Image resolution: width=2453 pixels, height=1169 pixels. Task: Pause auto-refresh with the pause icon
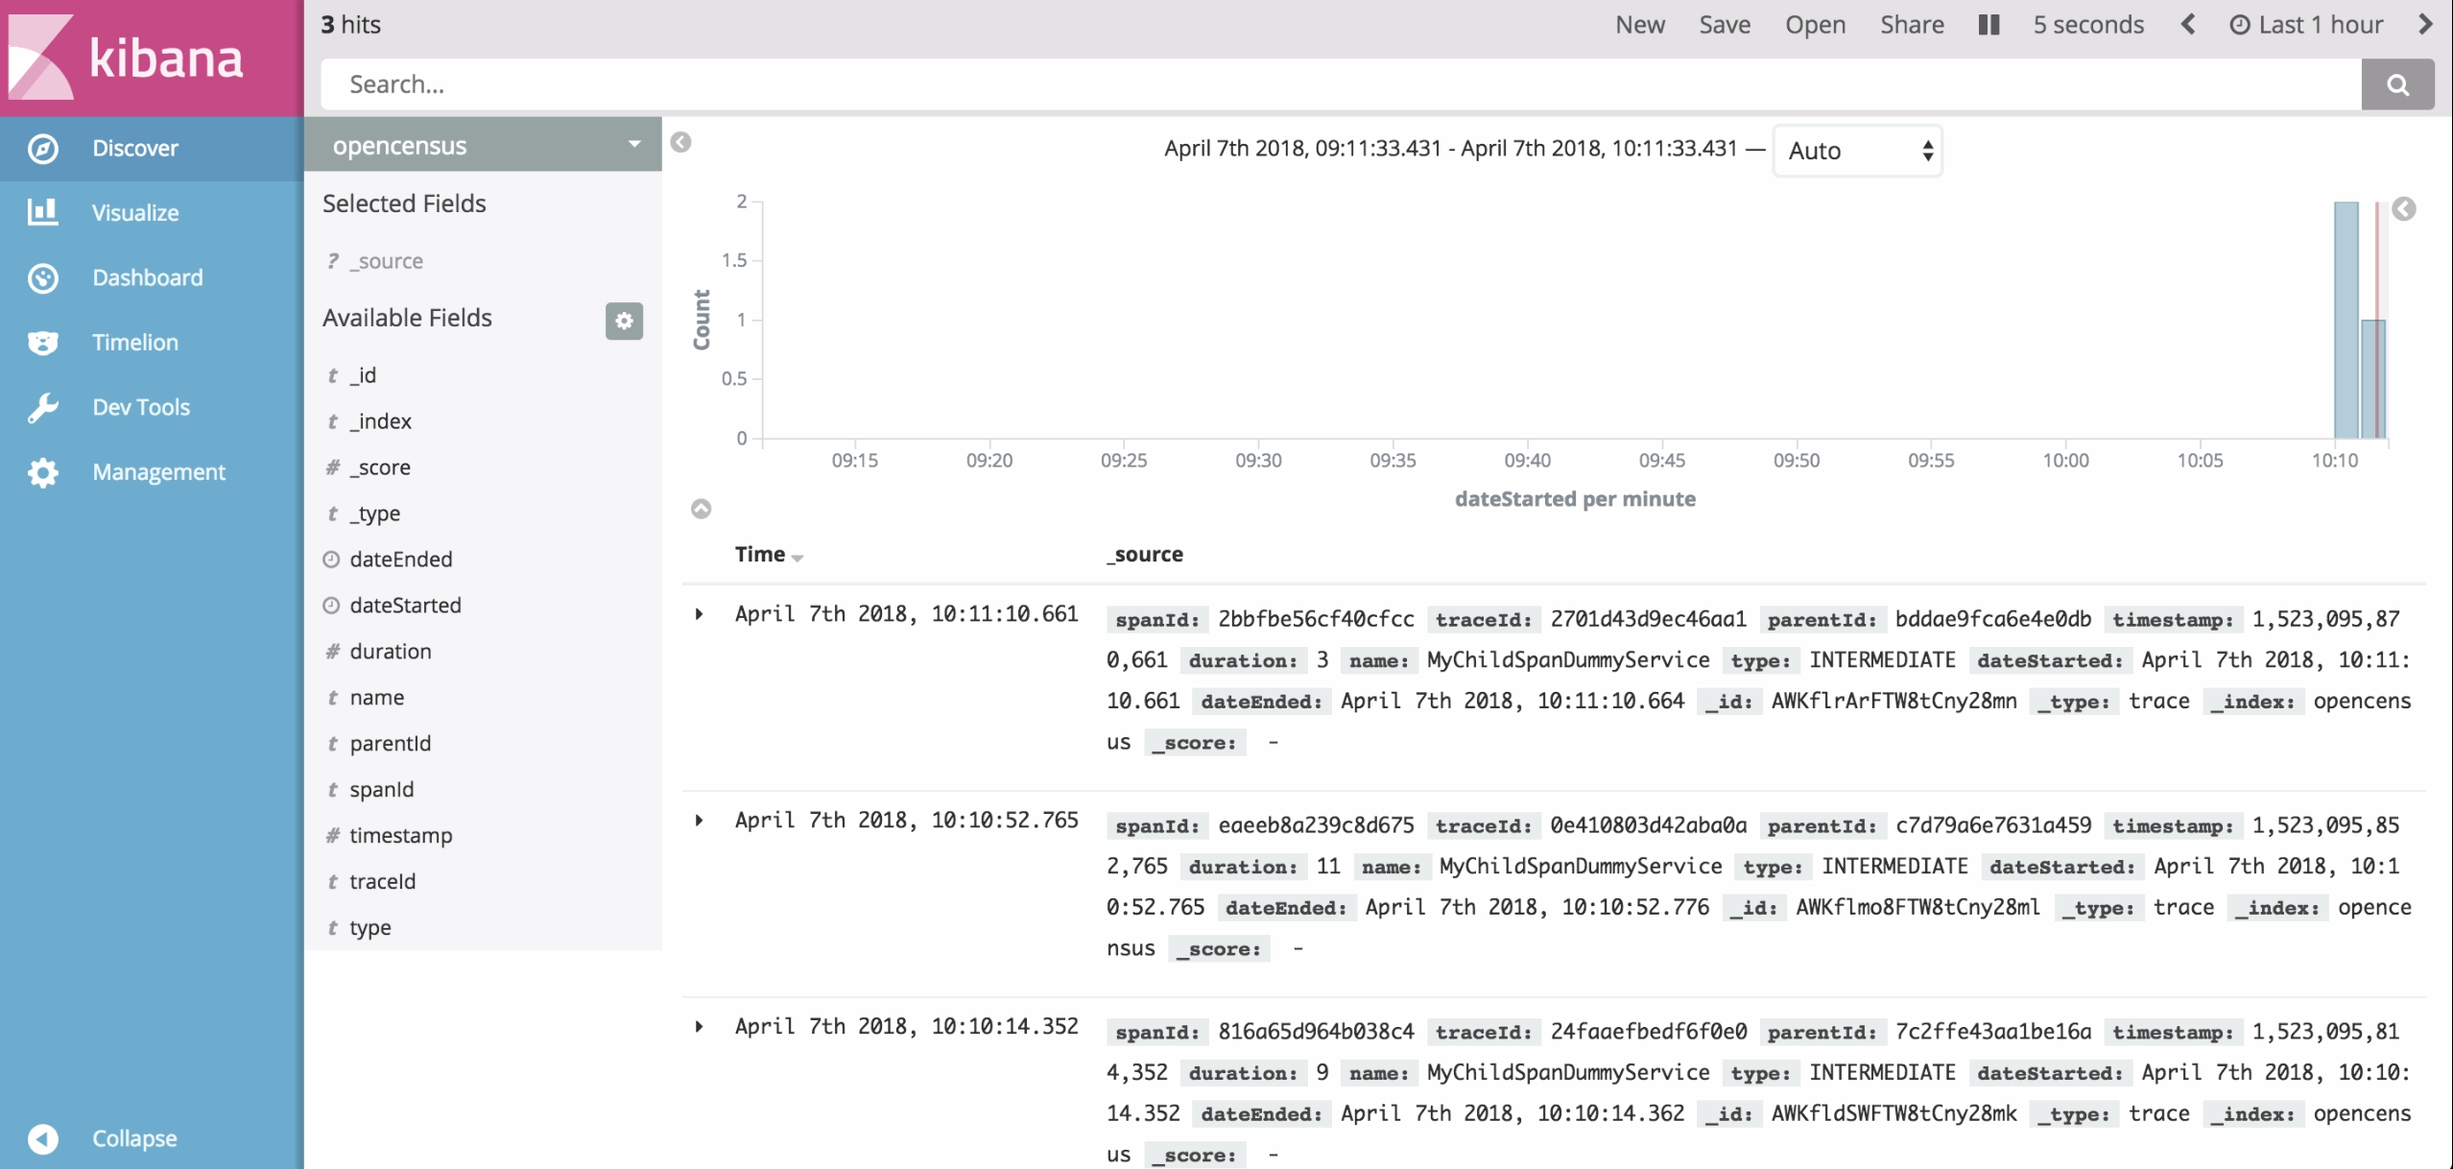[x=1989, y=25]
